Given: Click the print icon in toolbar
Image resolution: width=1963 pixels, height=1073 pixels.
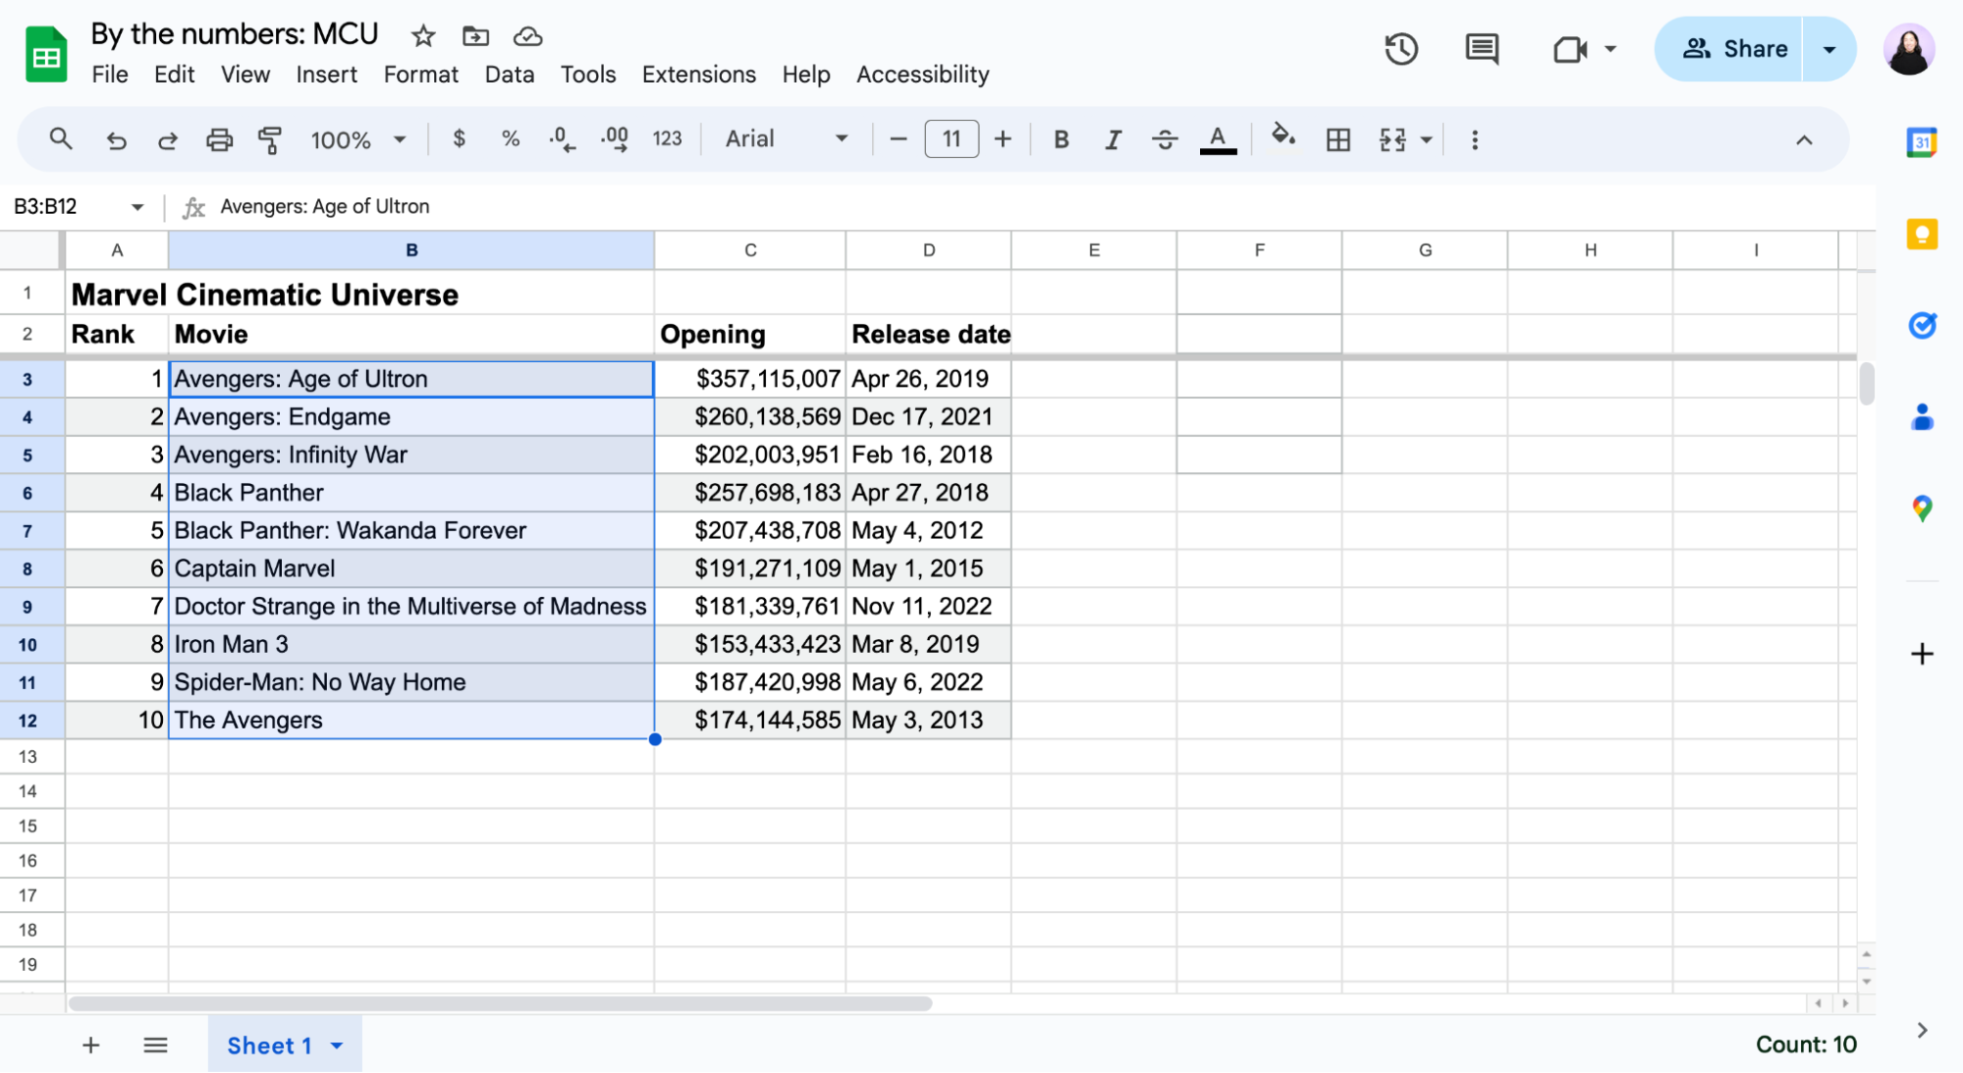Looking at the screenshot, I should pyautogui.click(x=219, y=140).
